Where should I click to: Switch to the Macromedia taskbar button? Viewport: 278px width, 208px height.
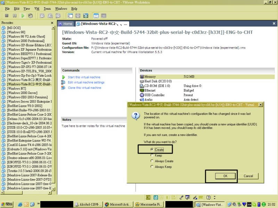(x=149, y=204)
